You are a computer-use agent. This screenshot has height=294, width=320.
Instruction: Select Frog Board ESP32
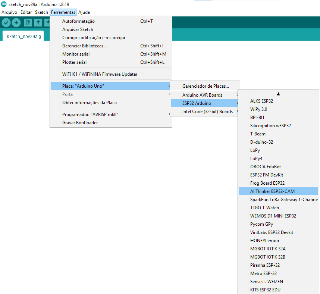[278, 183]
